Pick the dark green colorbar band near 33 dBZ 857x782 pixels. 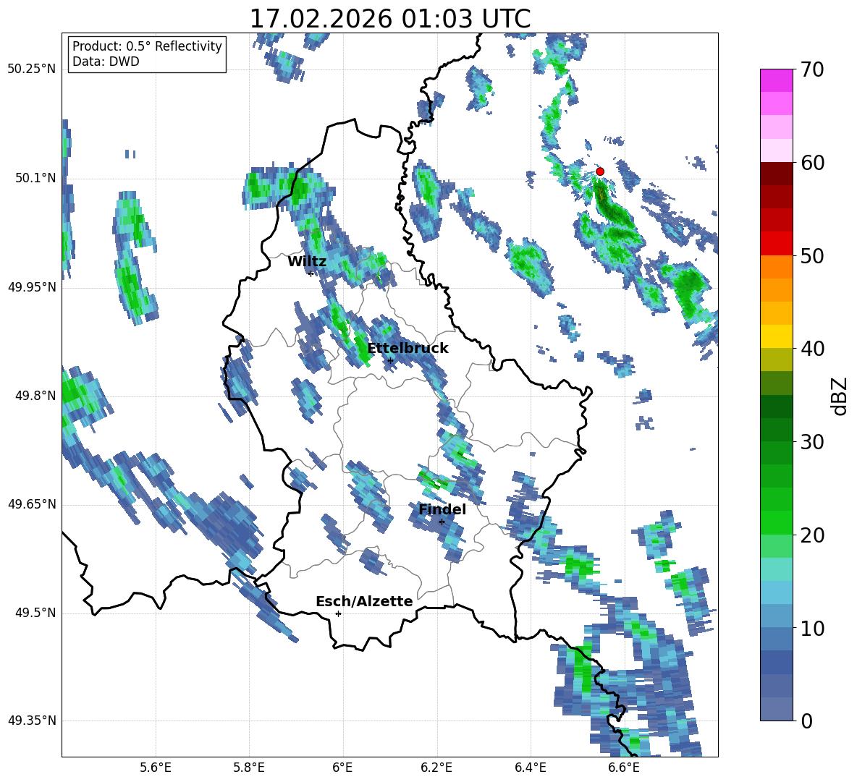(x=776, y=407)
